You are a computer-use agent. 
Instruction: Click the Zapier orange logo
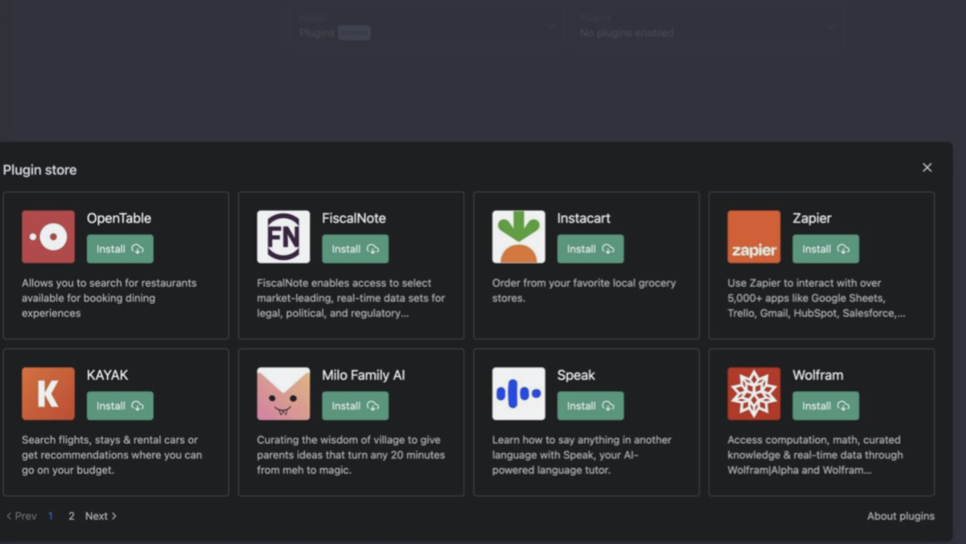click(x=753, y=237)
